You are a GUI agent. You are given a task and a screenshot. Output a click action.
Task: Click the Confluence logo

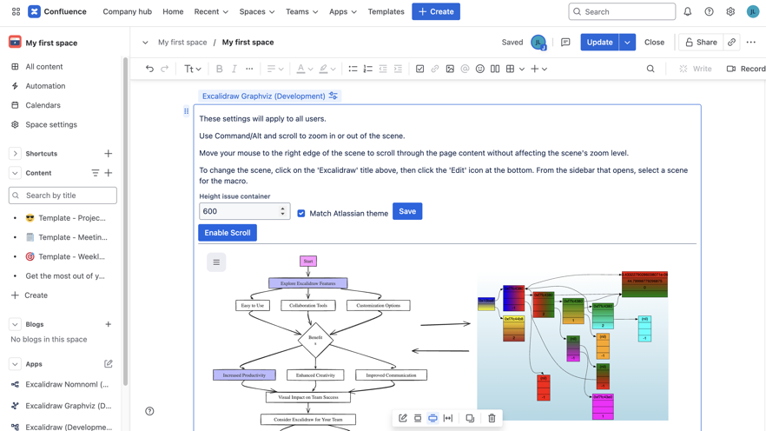tap(57, 11)
